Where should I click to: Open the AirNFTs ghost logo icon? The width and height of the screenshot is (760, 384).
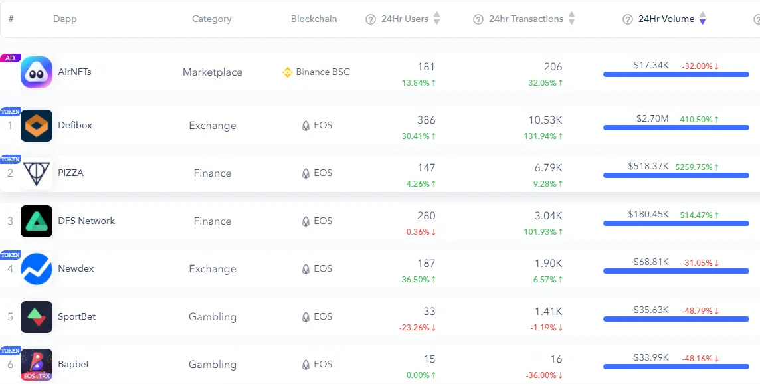(37, 72)
